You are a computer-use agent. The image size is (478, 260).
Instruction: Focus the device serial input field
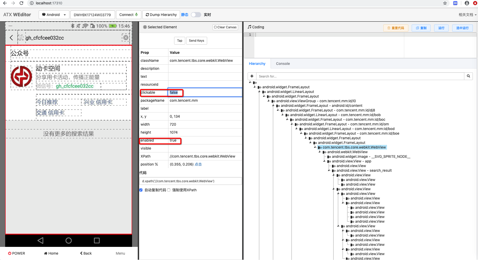pos(92,15)
